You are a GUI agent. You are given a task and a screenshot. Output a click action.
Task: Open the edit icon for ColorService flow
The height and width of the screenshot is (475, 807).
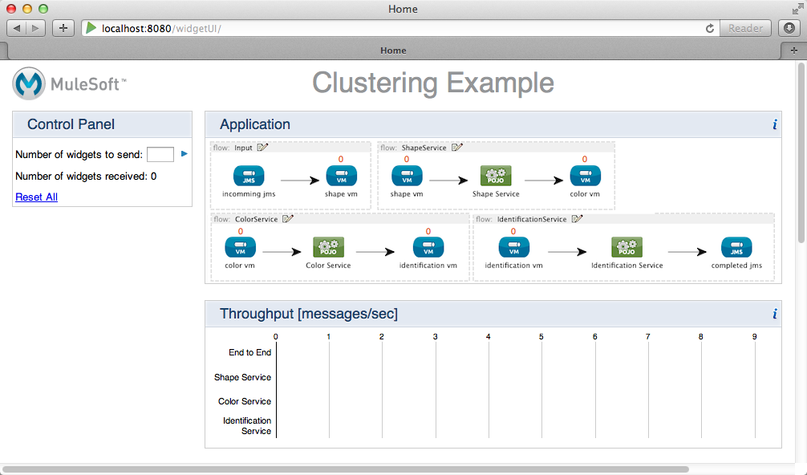click(287, 218)
